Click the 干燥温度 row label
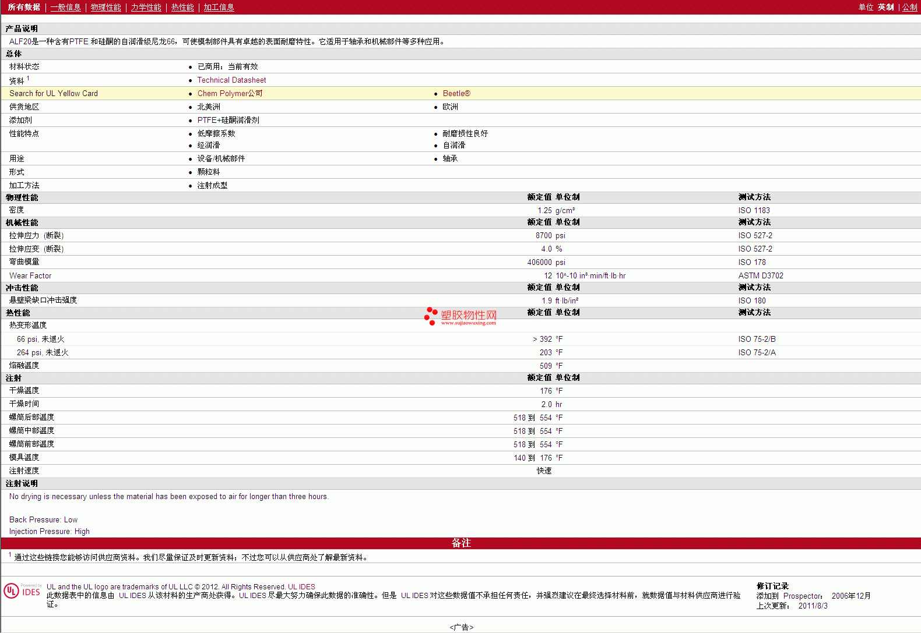 24,390
